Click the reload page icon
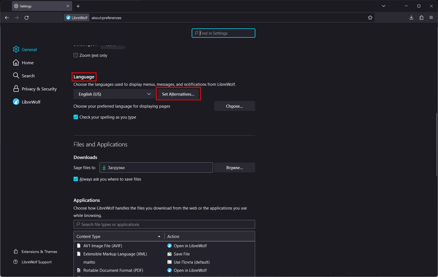This screenshot has height=277, width=438. coord(27,18)
